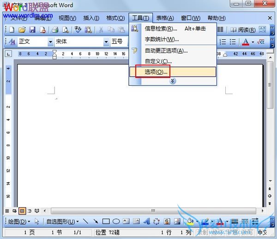
Task: Click the Next Page double arrow
Action: tap(270, 203)
